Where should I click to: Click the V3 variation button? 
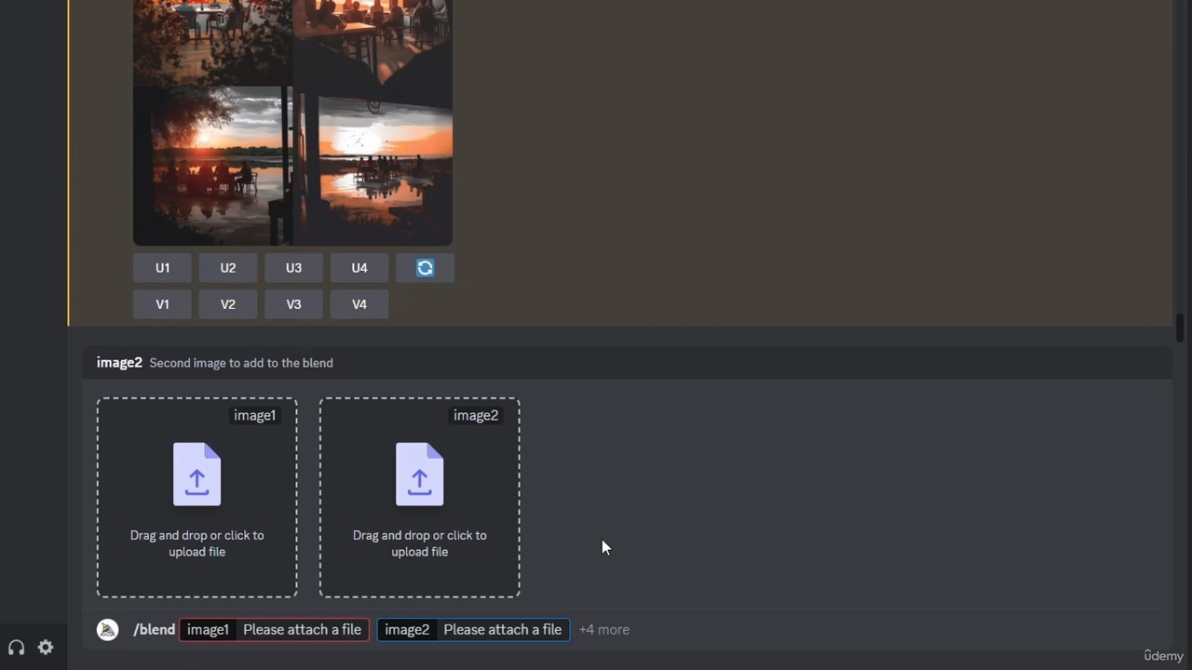293,304
